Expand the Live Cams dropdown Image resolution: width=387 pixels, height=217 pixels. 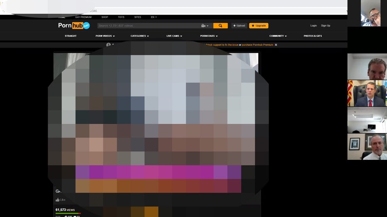pyautogui.click(x=175, y=36)
